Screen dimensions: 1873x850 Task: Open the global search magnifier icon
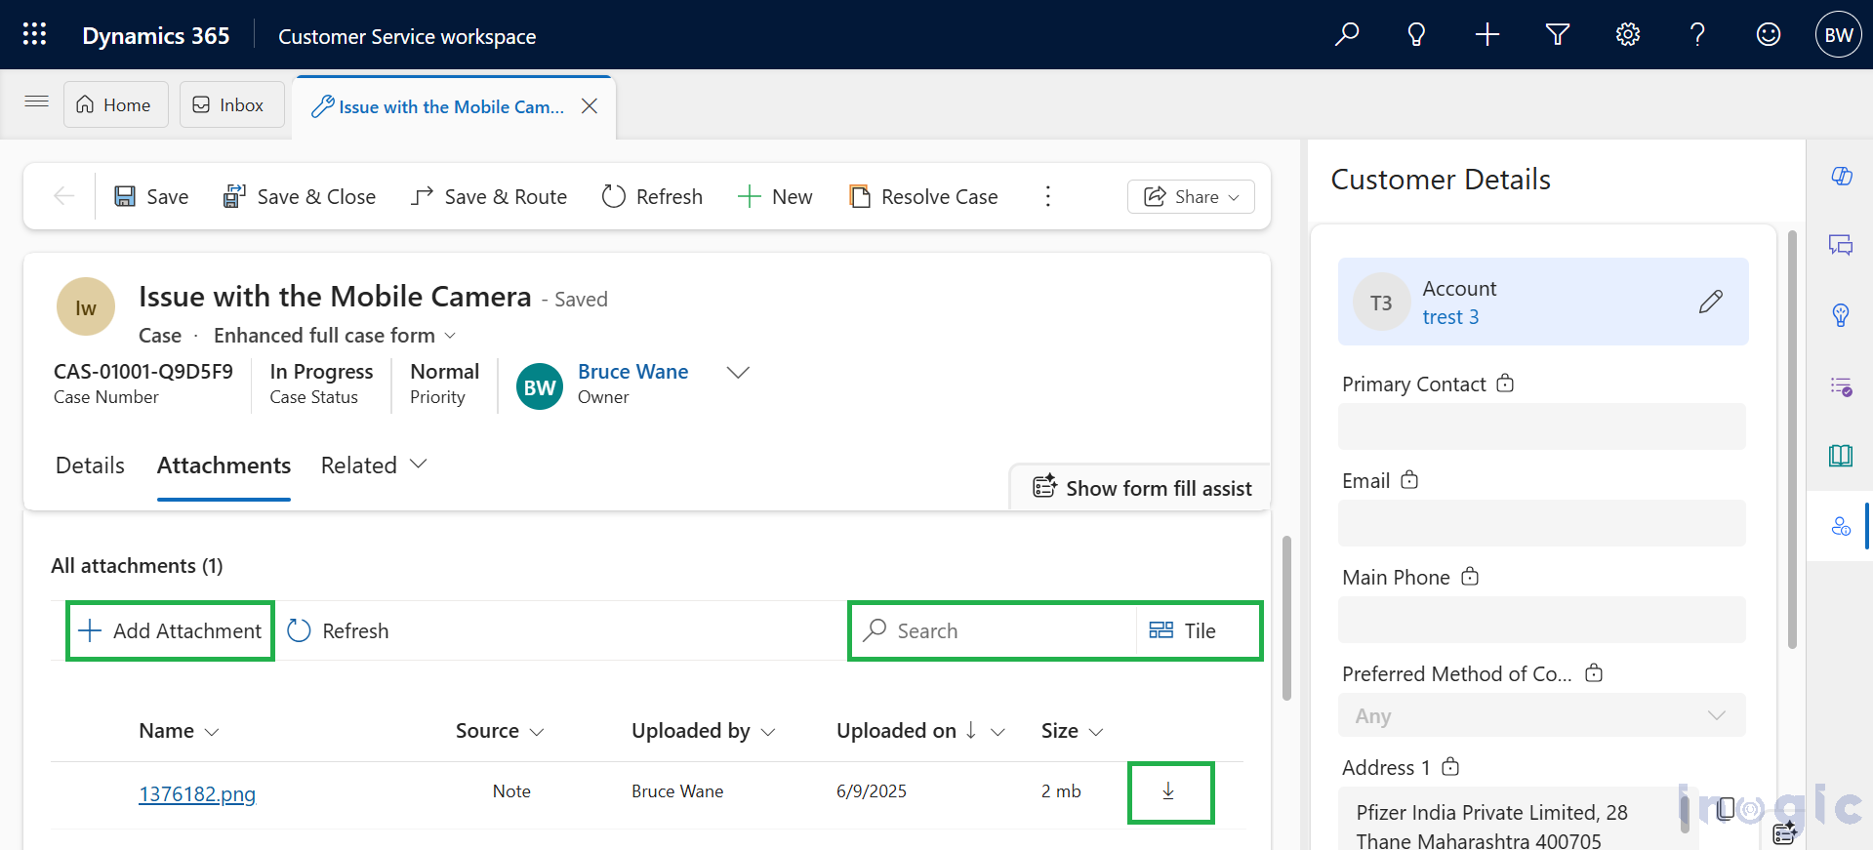tap(1347, 34)
